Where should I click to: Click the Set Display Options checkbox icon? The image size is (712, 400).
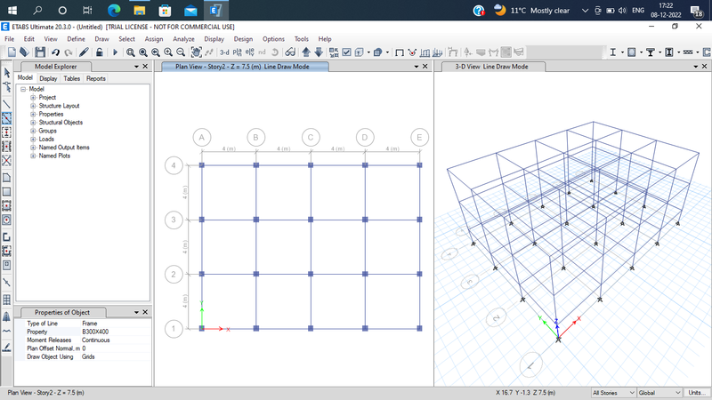coord(346,52)
